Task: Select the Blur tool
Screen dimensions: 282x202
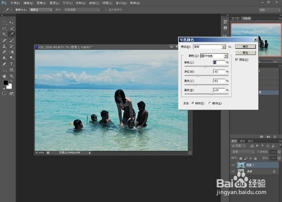Action: point(4,58)
